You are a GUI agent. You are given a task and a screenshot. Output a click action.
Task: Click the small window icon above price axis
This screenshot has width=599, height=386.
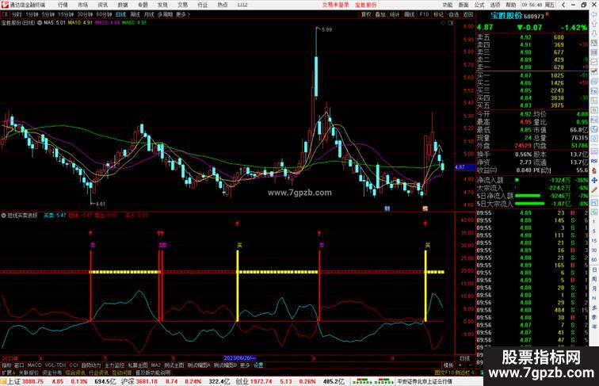click(x=451, y=23)
